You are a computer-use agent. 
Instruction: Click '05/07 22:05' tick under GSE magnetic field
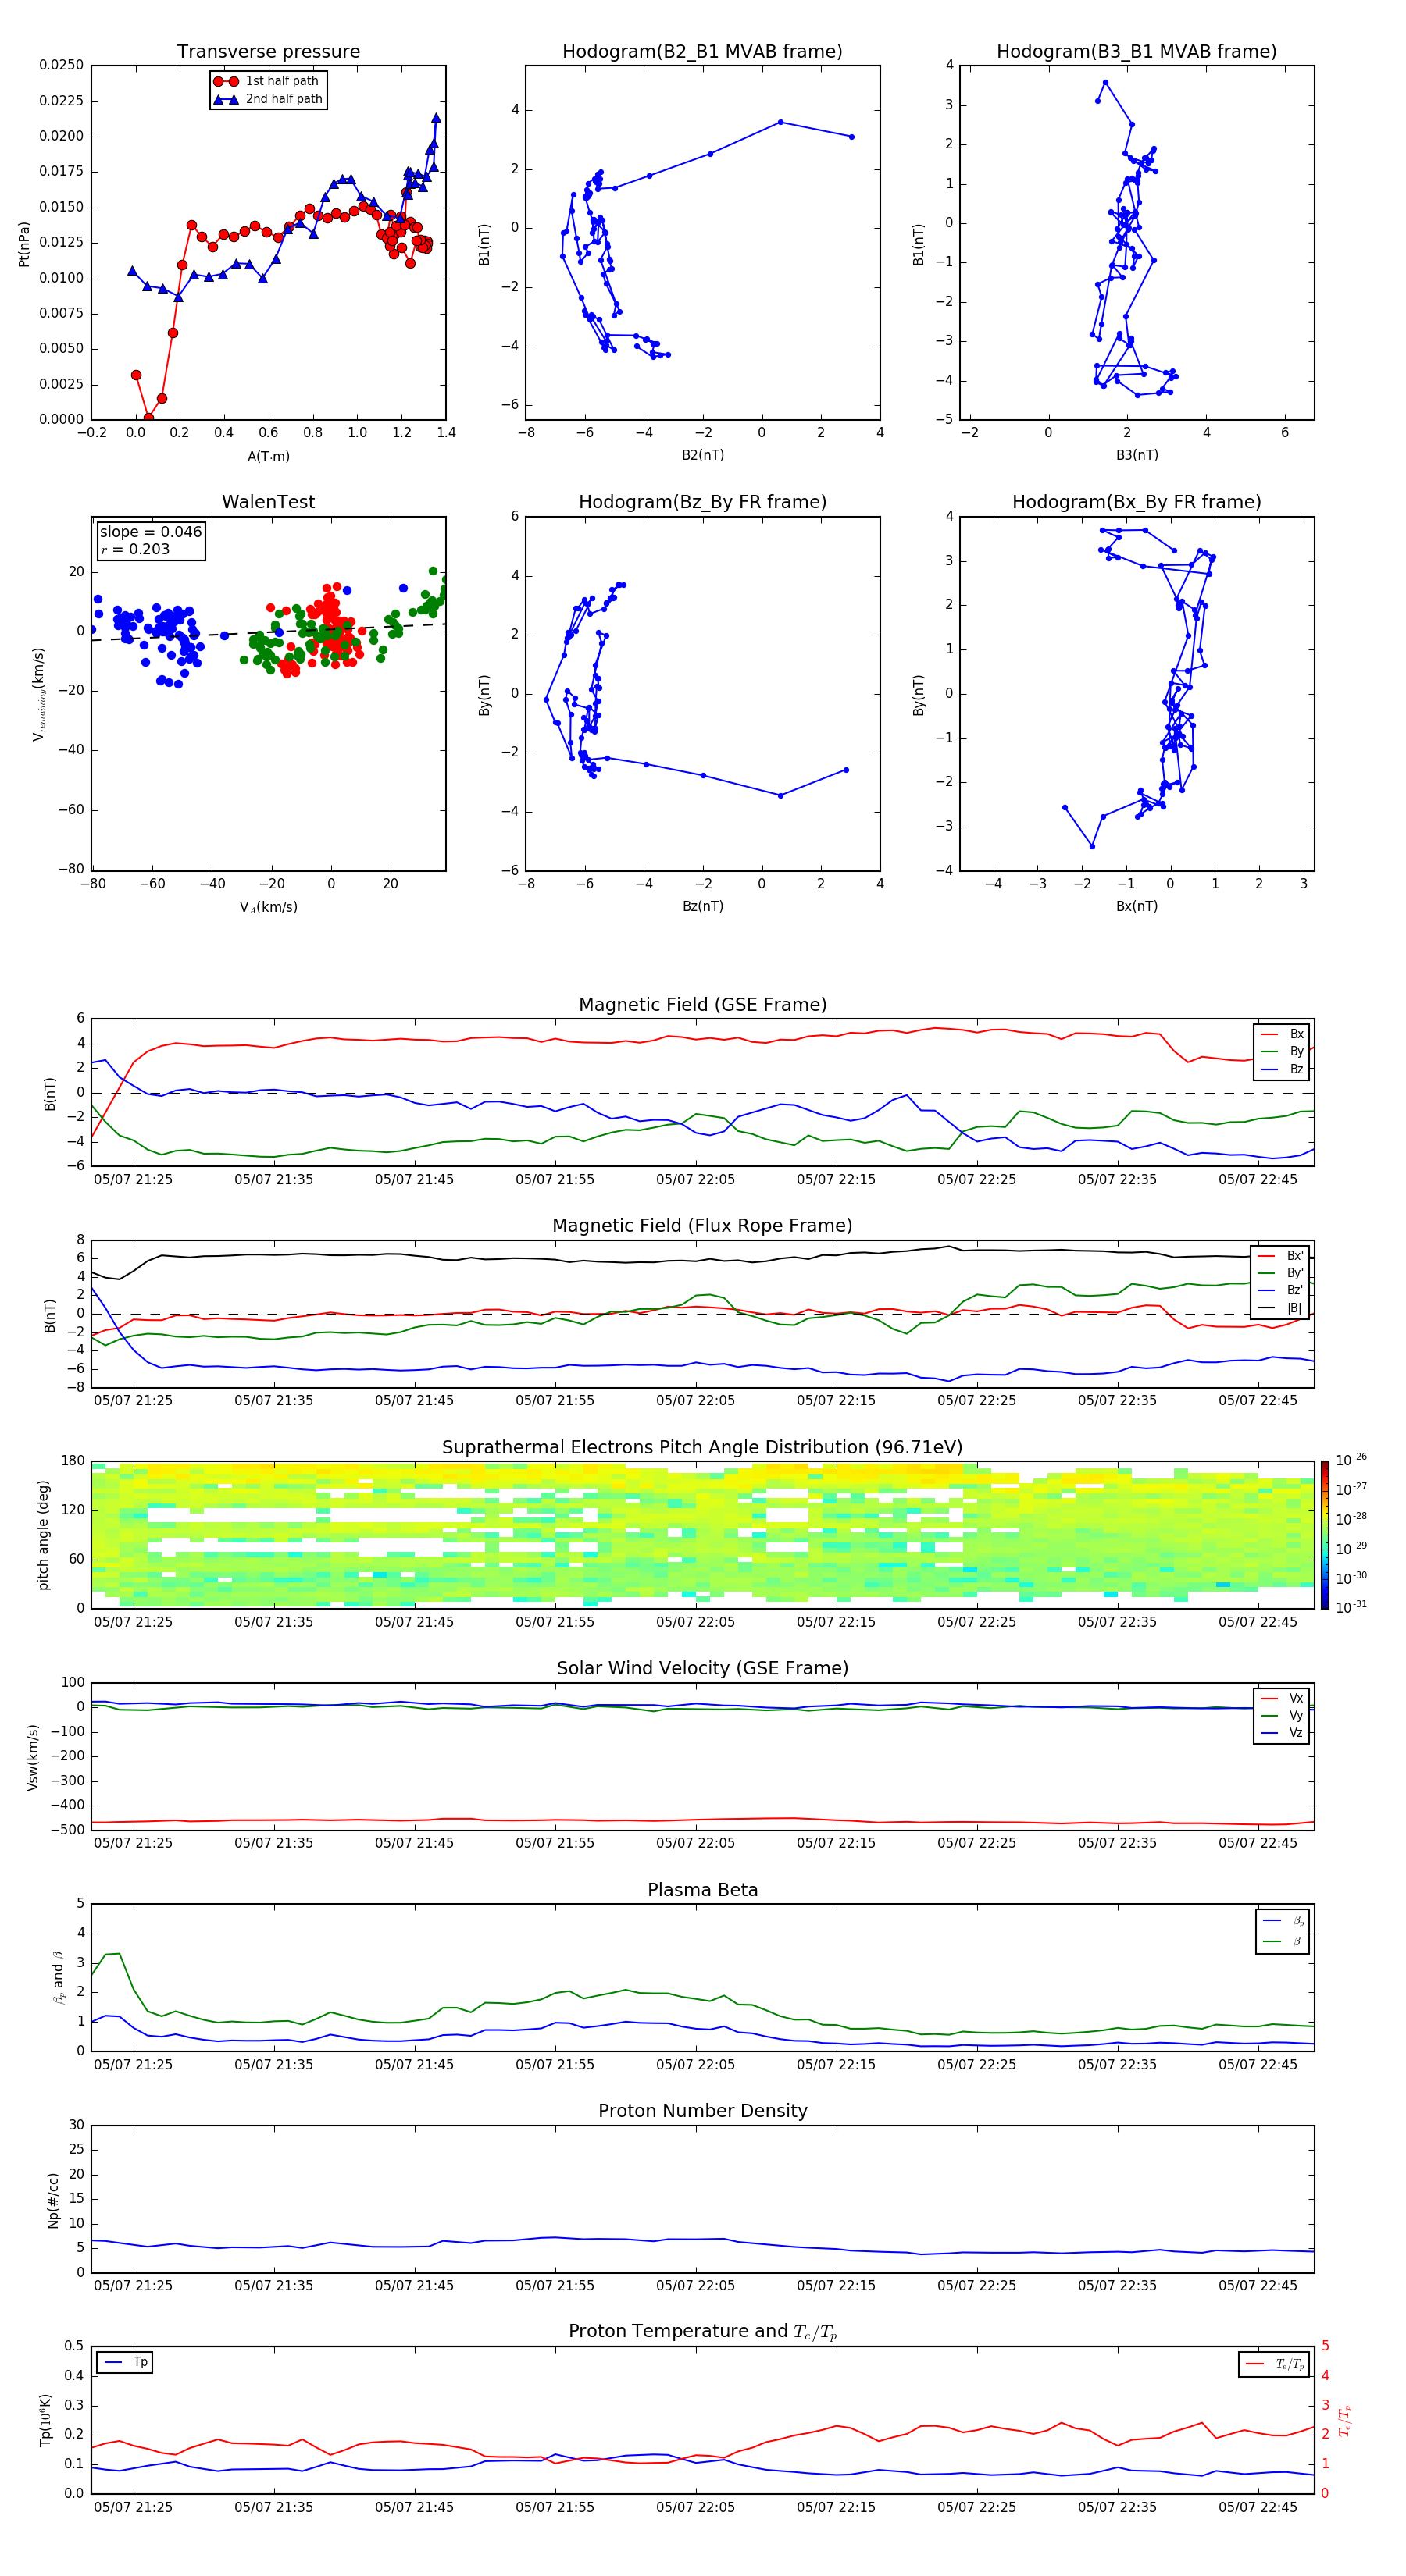(x=695, y=1180)
